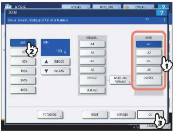Set zoom to the 200% preset
173x131 pixels.
pos(23,81)
